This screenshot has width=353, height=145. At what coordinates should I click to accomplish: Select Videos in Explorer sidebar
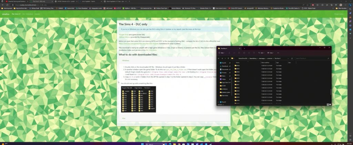tap(223, 79)
